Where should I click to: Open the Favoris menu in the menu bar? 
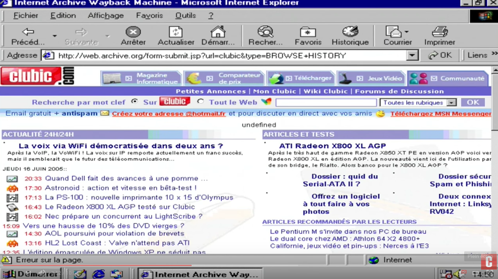[149, 16]
